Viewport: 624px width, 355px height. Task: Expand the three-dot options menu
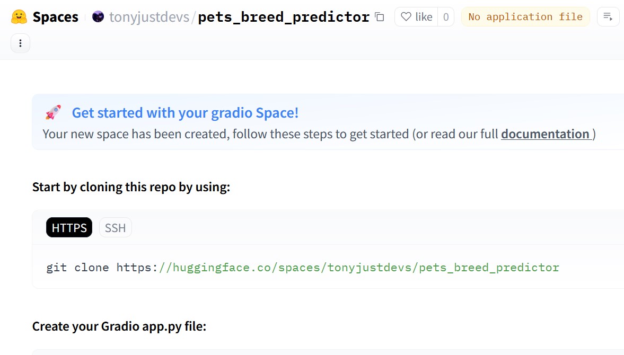point(20,43)
